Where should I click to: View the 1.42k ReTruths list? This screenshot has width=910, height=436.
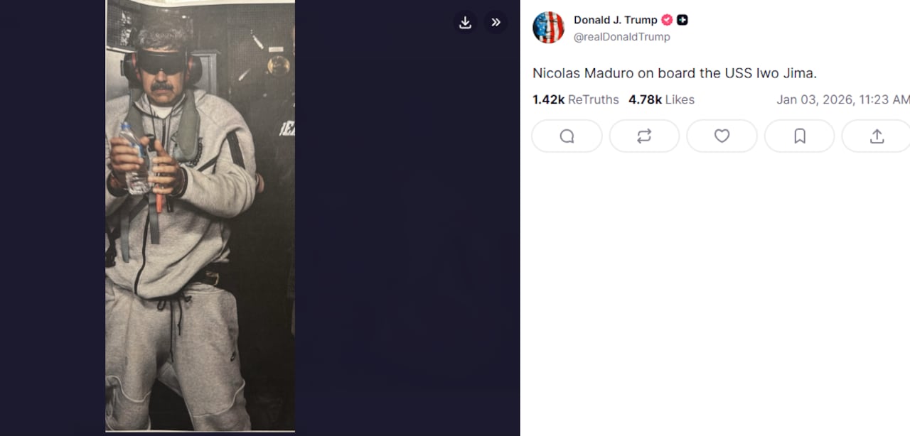coord(576,99)
